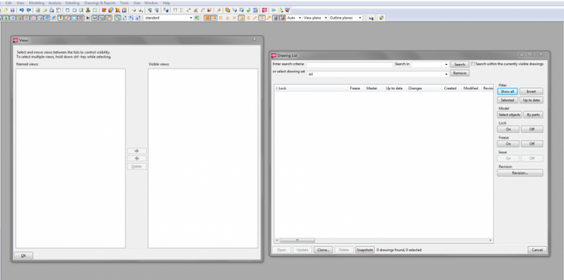The width and height of the screenshot is (564, 280).
Task: Click the brown binoculars-like toolbar icon
Action: [x=88, y=10]
